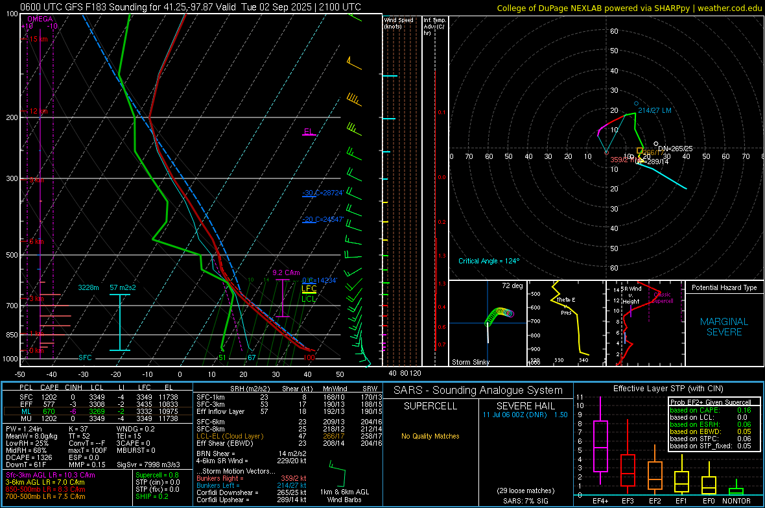Click the '-20 C=24547'' height label
765x508 pixels.
pyautogui.click(x=323, y=219)
